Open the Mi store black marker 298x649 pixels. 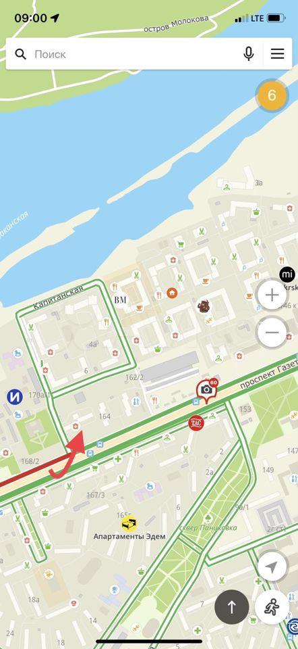(x=287, y=274)
